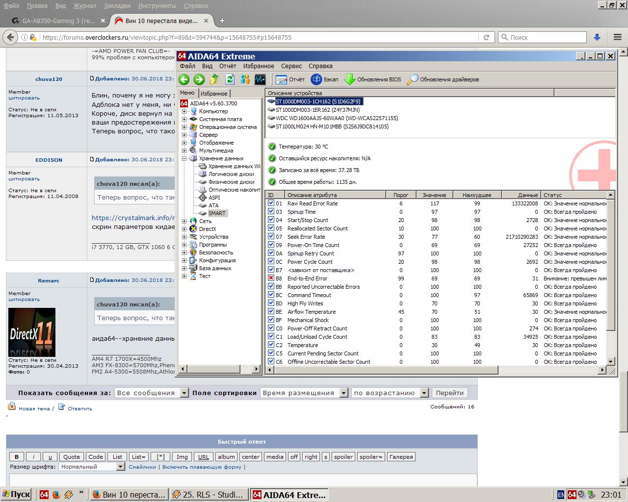Click the Firefox bookmark download arrow icon

click(597, 37)
